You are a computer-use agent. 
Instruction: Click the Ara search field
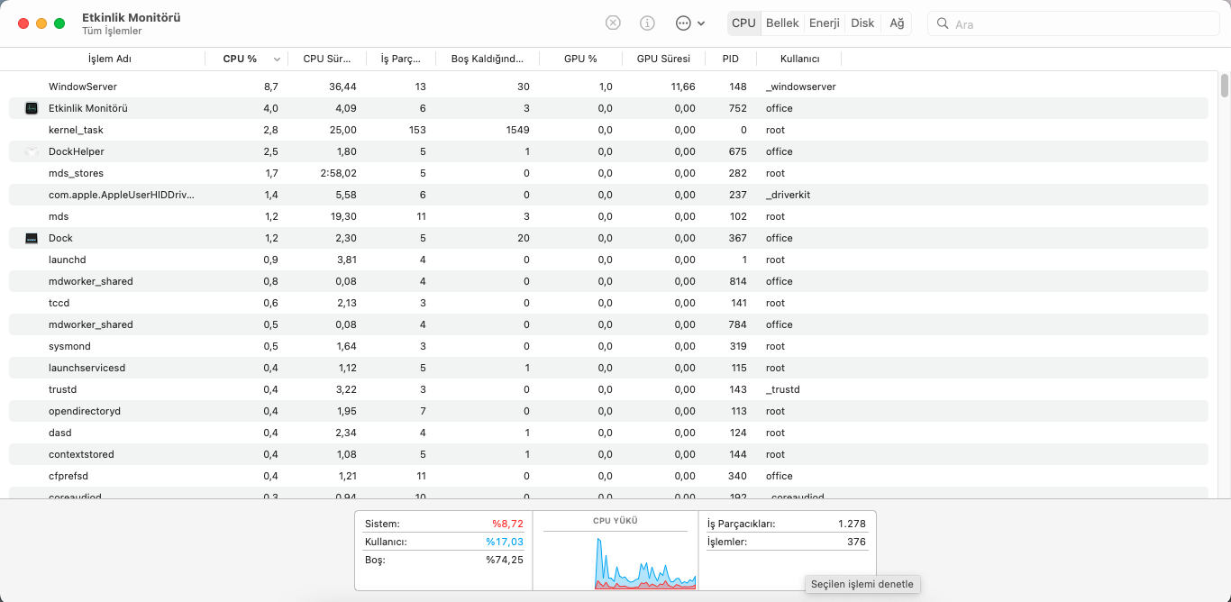[1072, 24]
